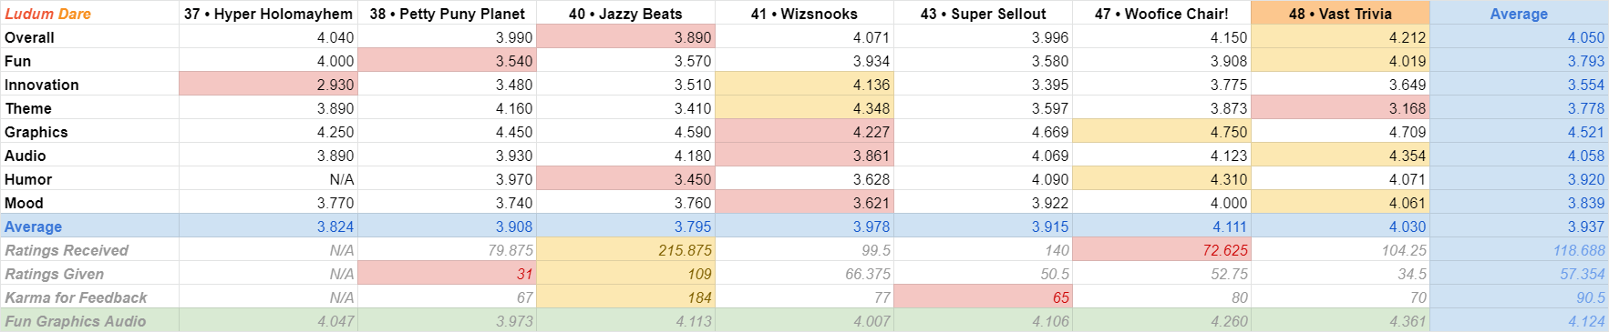Select the Karma 65 cell for Super Sellout
Image resolution: width=1609 pixels, height=332 pixels.
[983, 297]
